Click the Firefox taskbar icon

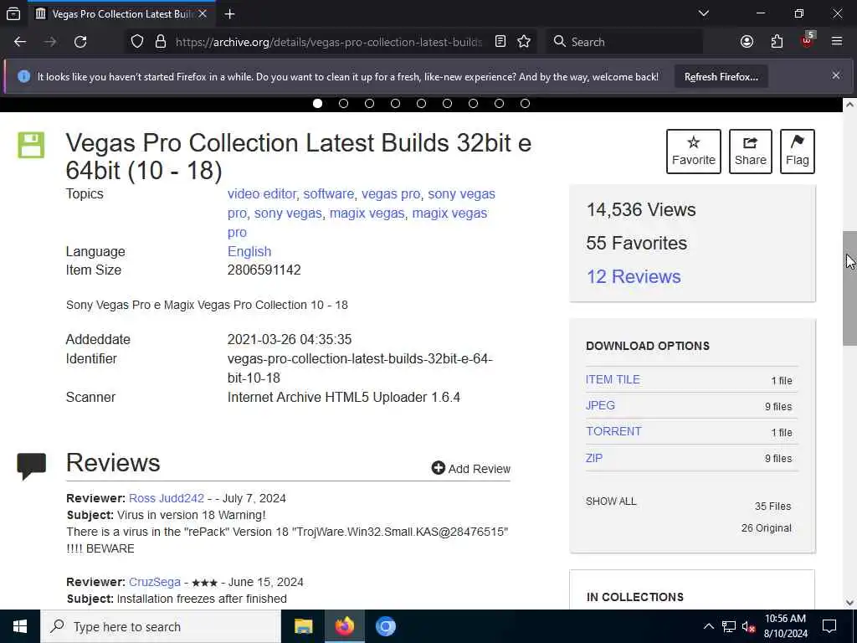(344, 626)
